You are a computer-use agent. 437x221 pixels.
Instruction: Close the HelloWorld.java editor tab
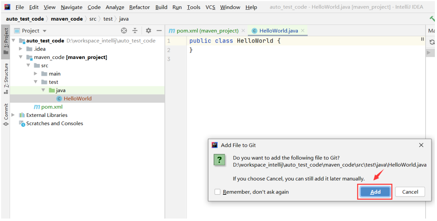pyautogui.click(x=303, y=31)
